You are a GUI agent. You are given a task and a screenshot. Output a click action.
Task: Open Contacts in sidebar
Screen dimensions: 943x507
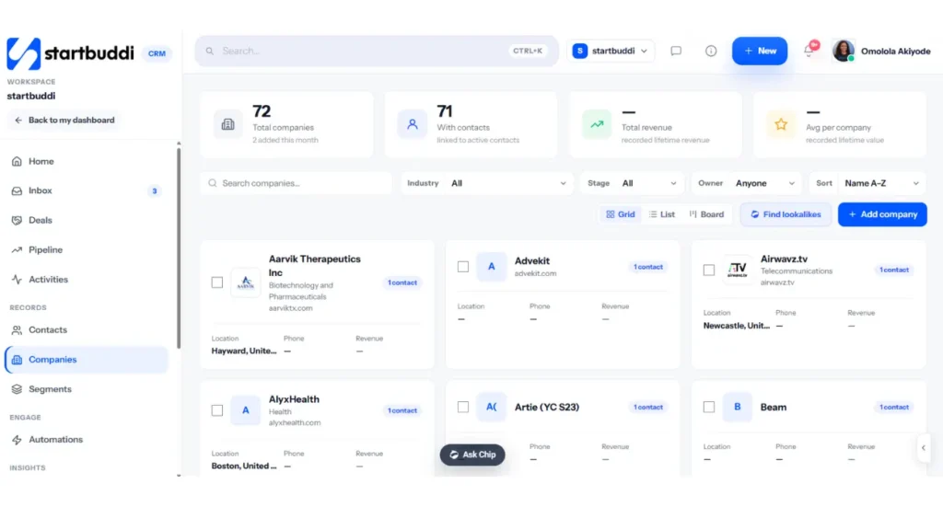[x=86, y=329]
